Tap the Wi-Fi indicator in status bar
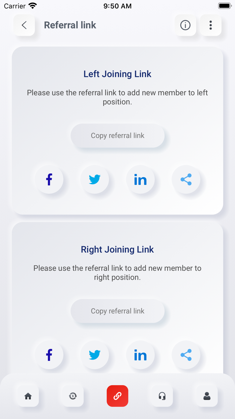Screen dimensions: 235x419 [32, 5]
